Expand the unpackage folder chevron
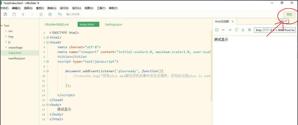 (x=6, y=47)
